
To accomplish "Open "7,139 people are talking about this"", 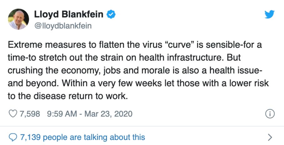I will click(x=82, y=137).
